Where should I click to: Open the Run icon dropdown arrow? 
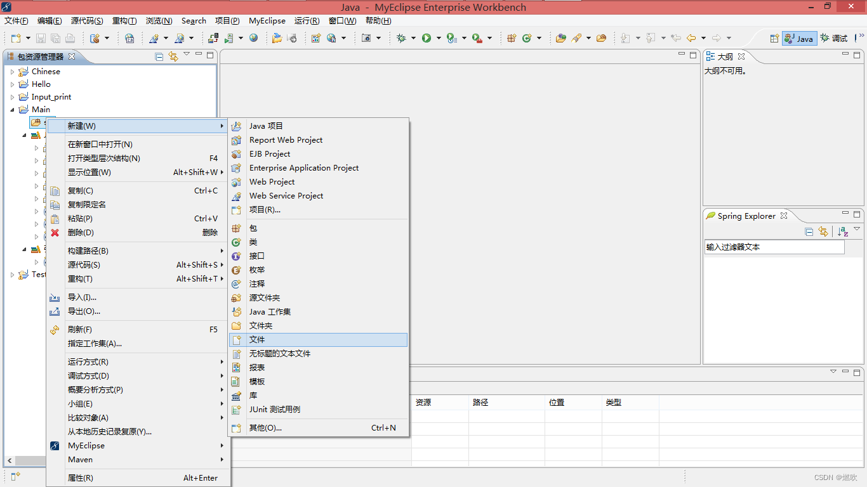point(439,38)
